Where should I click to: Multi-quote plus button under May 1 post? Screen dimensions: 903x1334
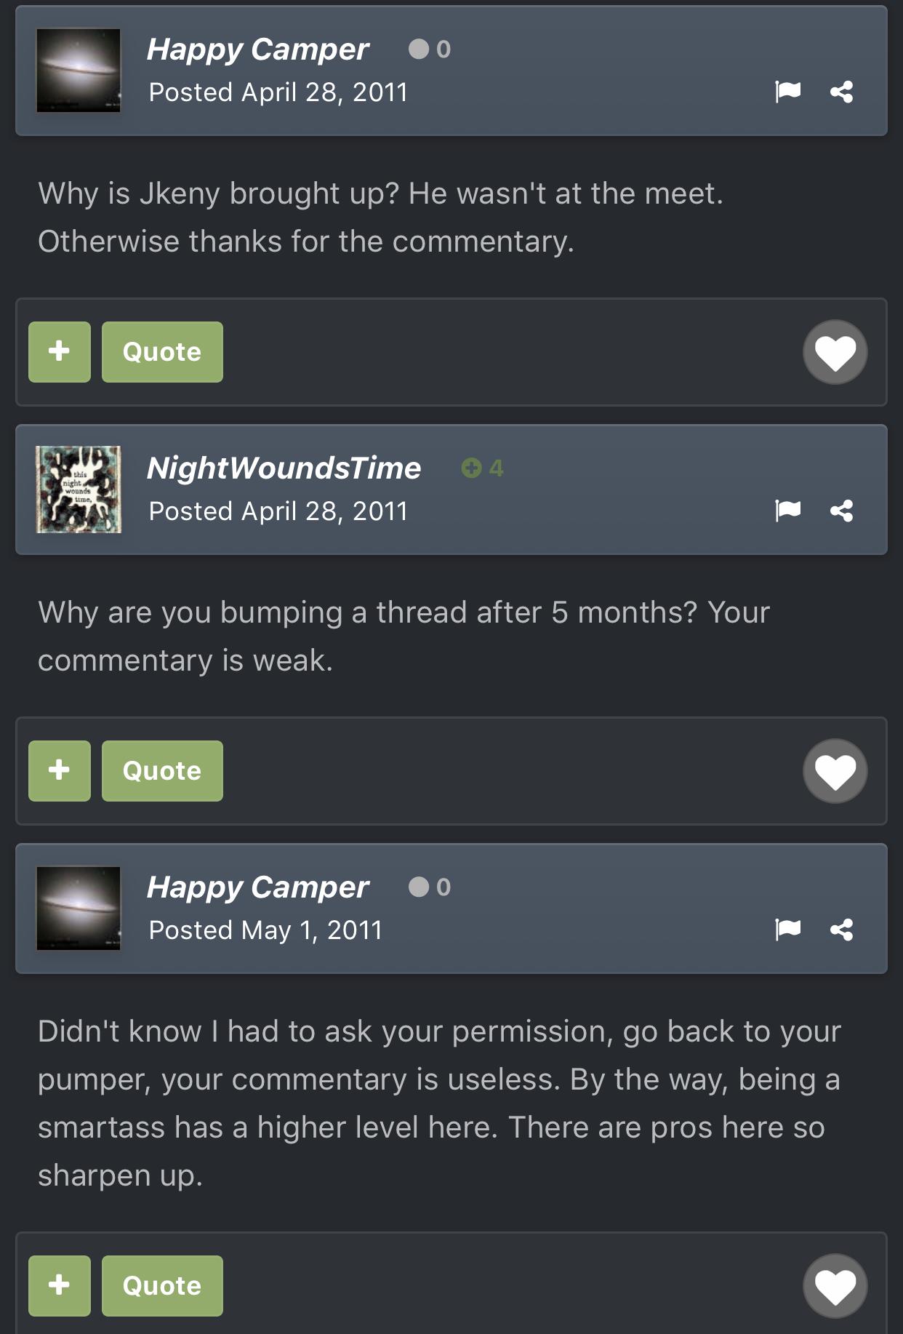click(60, 1286)
